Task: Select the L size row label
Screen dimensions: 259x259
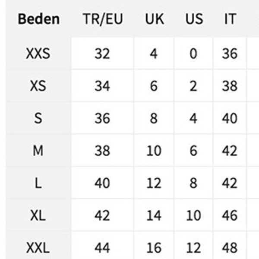Action: click(38, 183)
